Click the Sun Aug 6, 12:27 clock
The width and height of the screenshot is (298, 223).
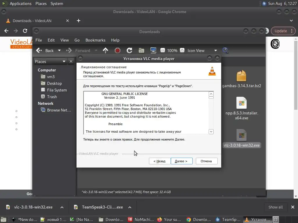point(282,3)
